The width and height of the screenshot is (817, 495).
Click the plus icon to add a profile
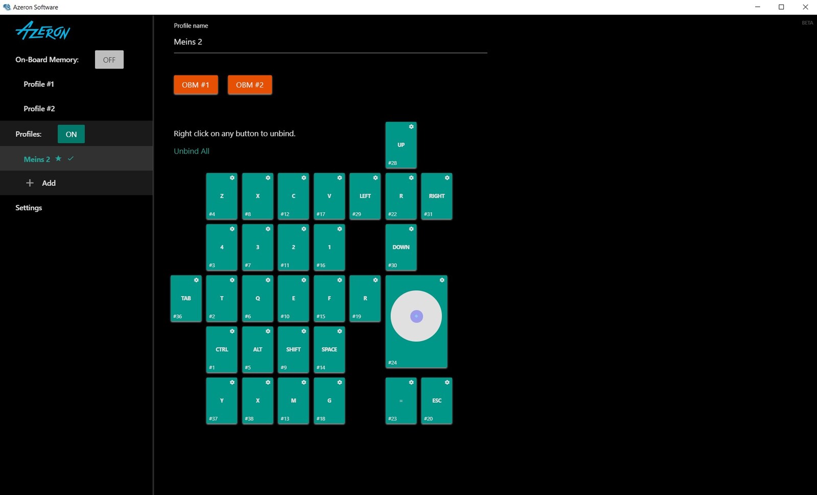click(x=30, y=183)
